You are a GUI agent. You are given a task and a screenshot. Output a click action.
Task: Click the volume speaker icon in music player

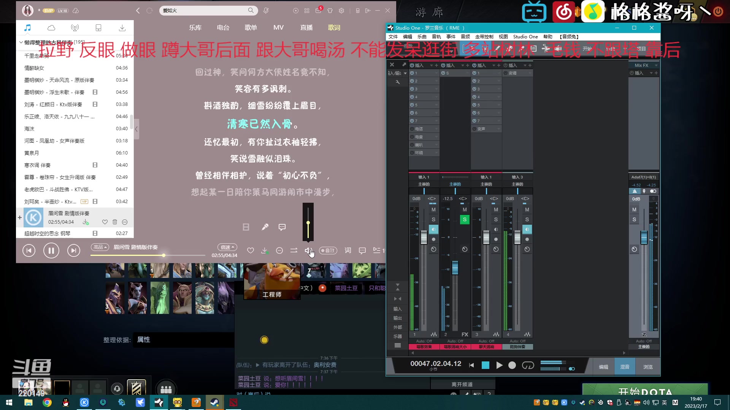pos(308,251)
